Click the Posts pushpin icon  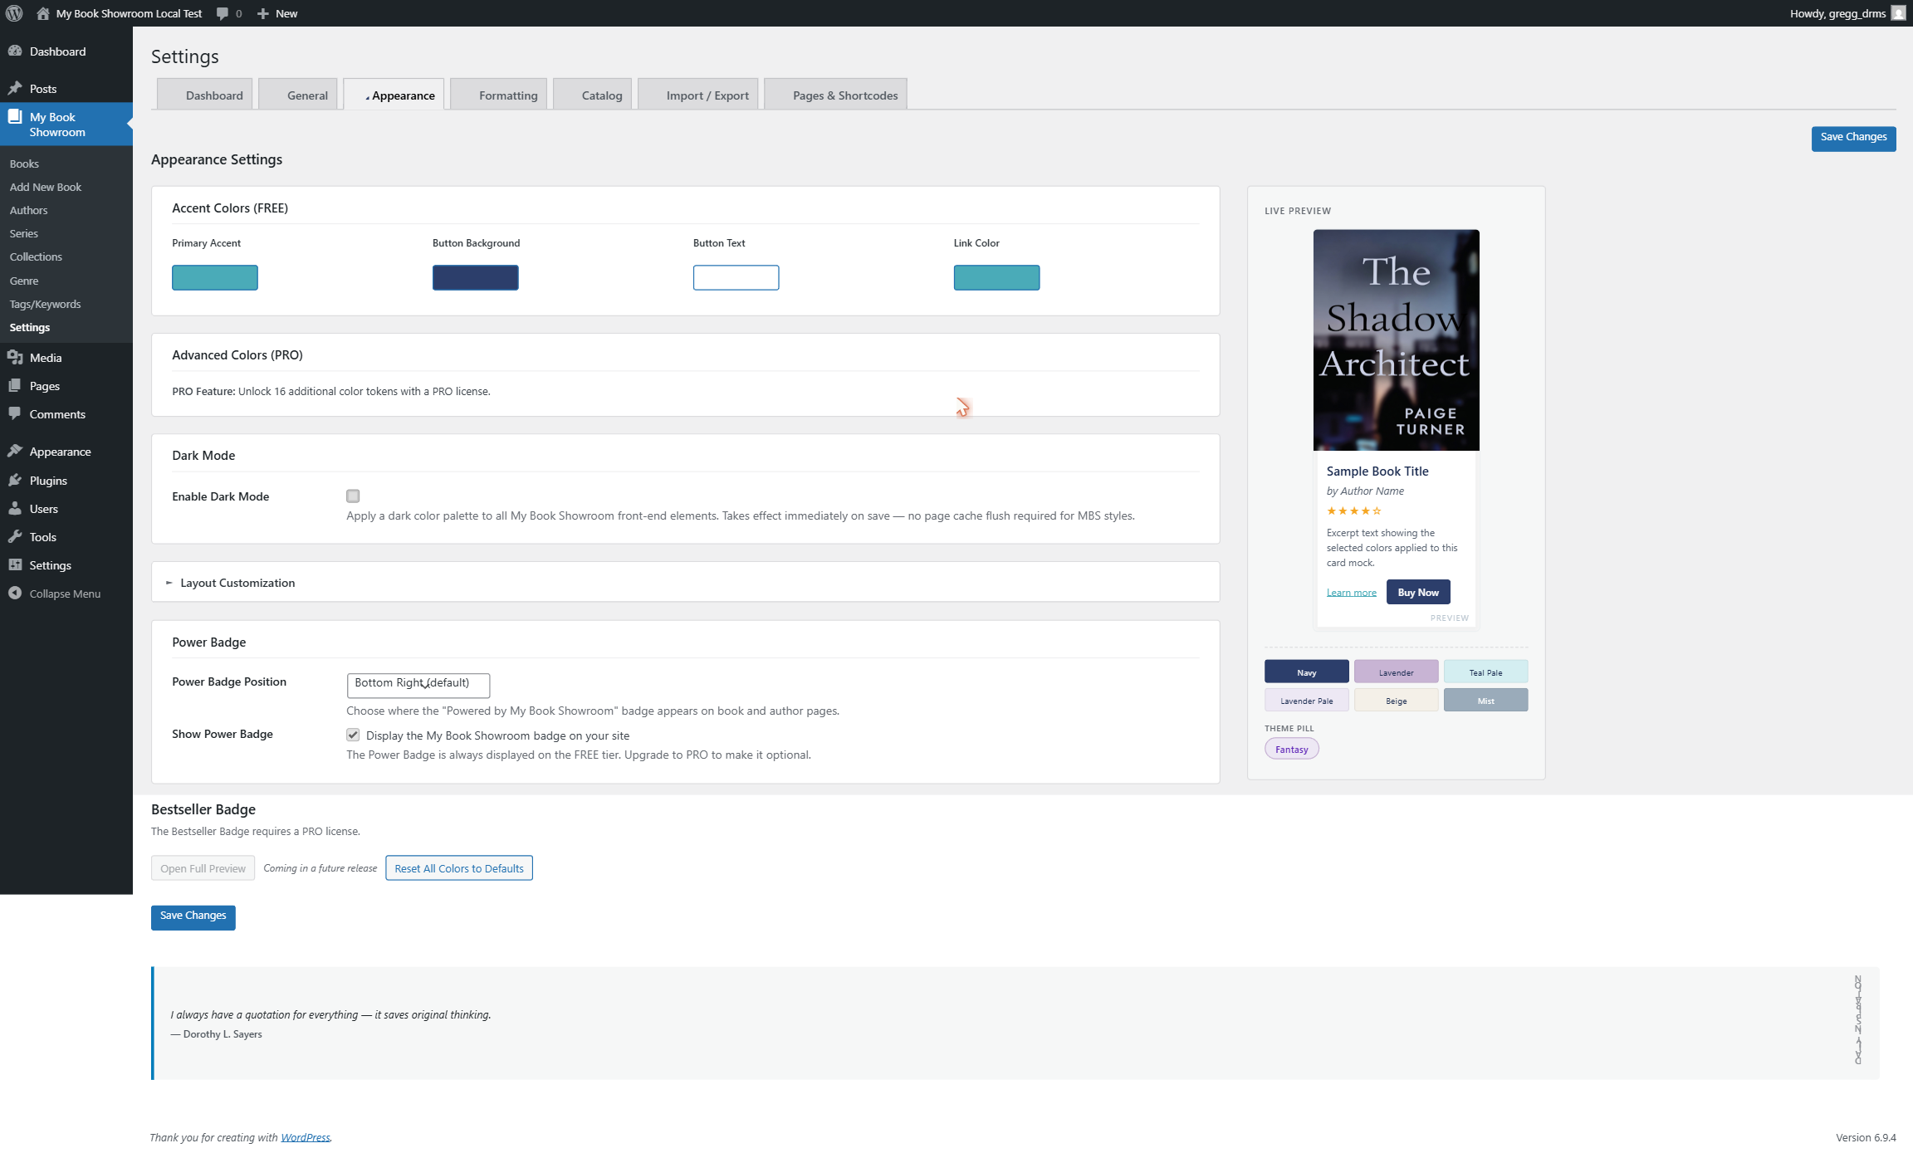click(x=15, y=88)
